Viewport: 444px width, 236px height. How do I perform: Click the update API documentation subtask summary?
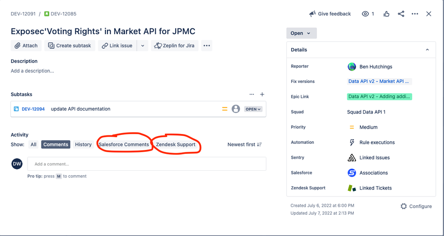81,109
